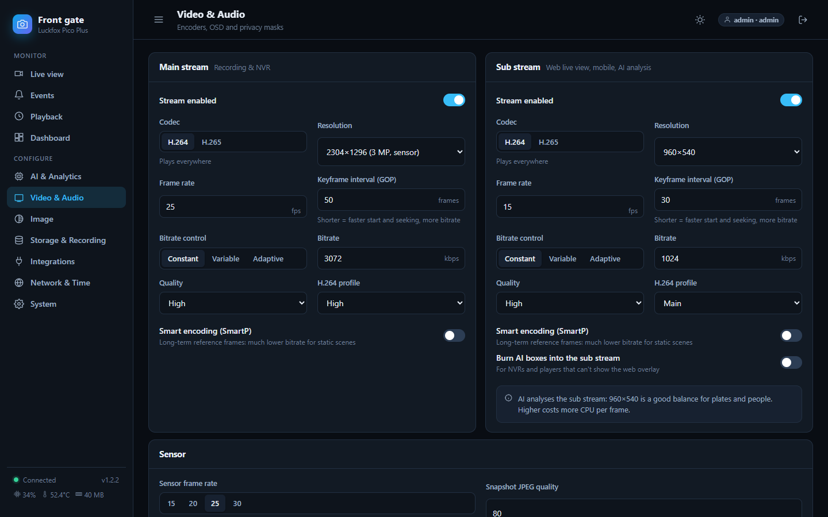Select H.265 codec for Main stream
The image size is (828, 517).
(212, 142)
